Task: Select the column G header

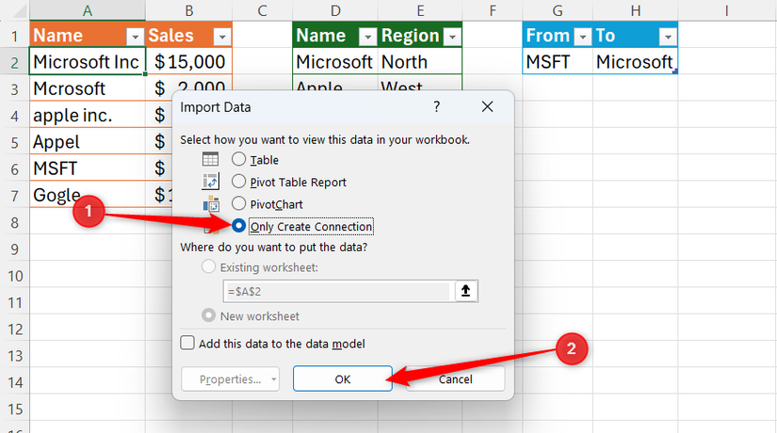Action: click(x=558, y=10)
